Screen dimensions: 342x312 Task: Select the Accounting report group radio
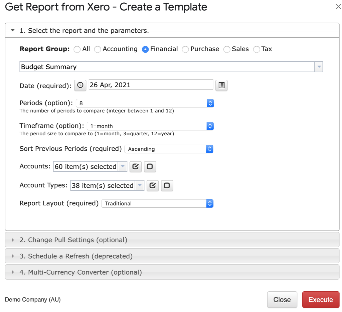click(x=98, y=49)
